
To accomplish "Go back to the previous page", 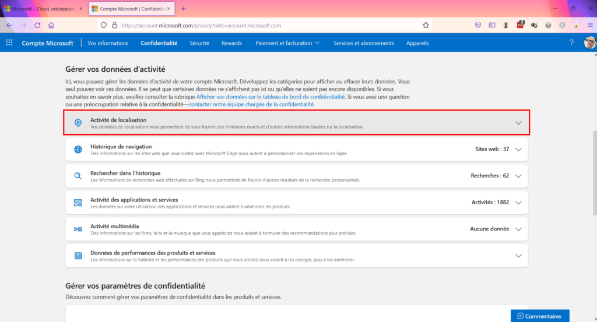I will tap(9, 25).
